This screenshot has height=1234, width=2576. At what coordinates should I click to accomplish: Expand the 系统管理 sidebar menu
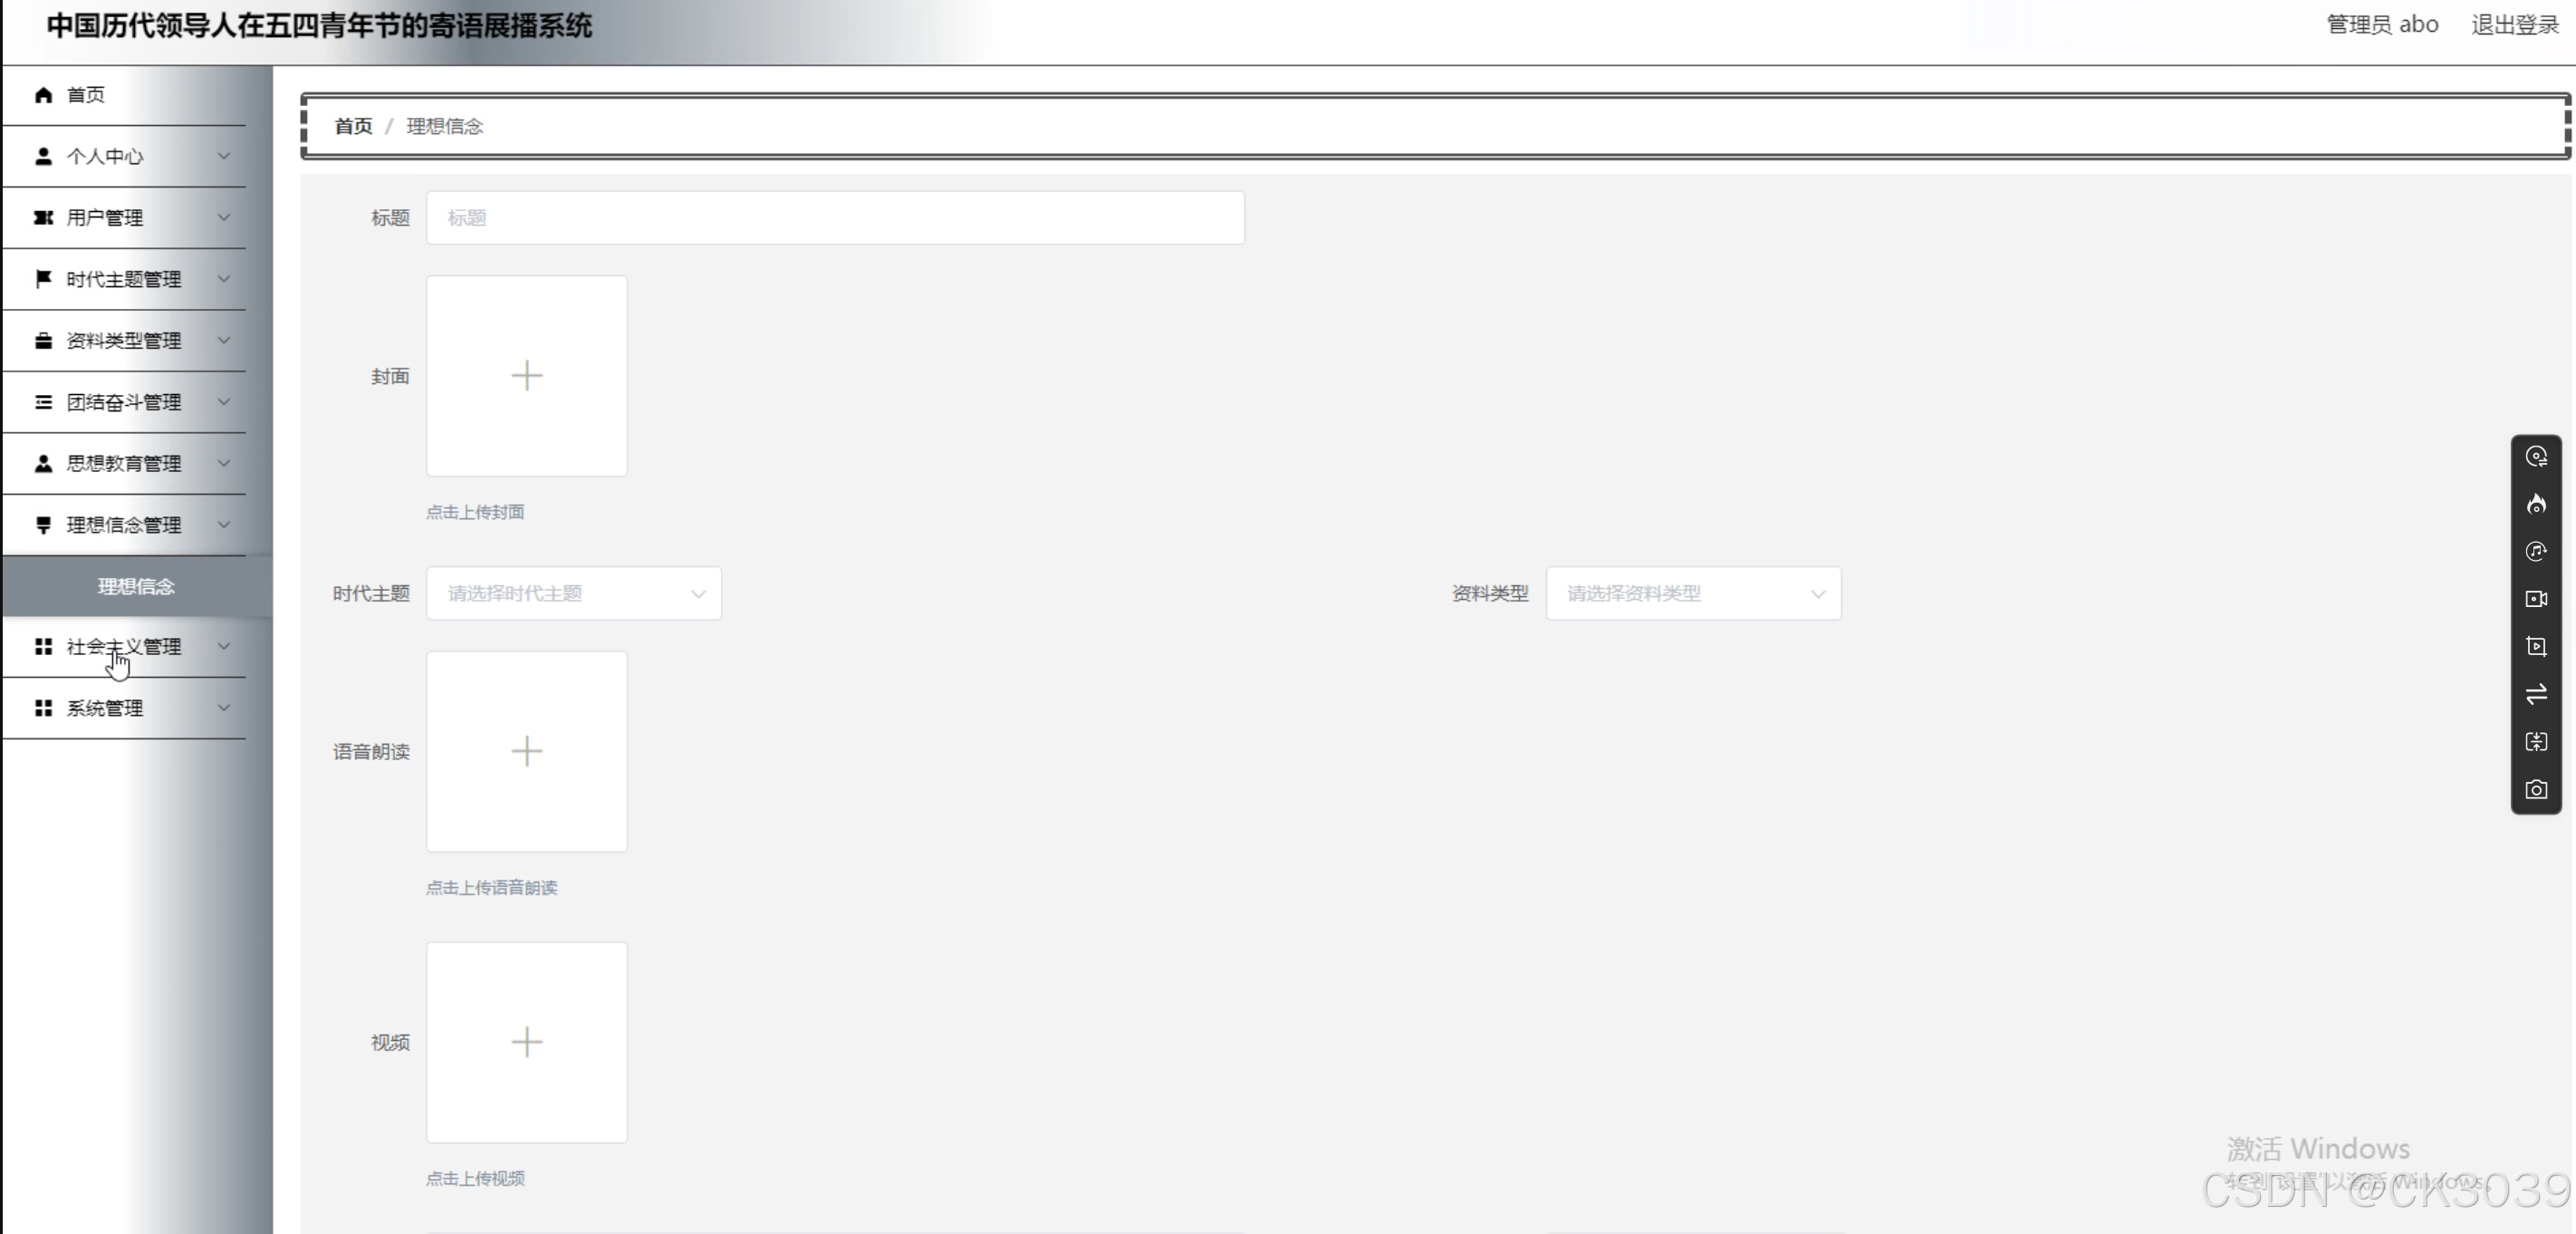coord(125,709)
